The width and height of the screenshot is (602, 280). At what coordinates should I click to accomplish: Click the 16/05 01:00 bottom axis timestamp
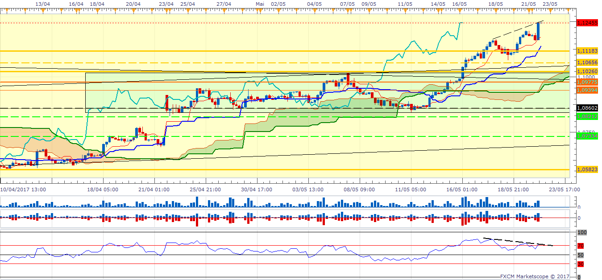point(462,189)
